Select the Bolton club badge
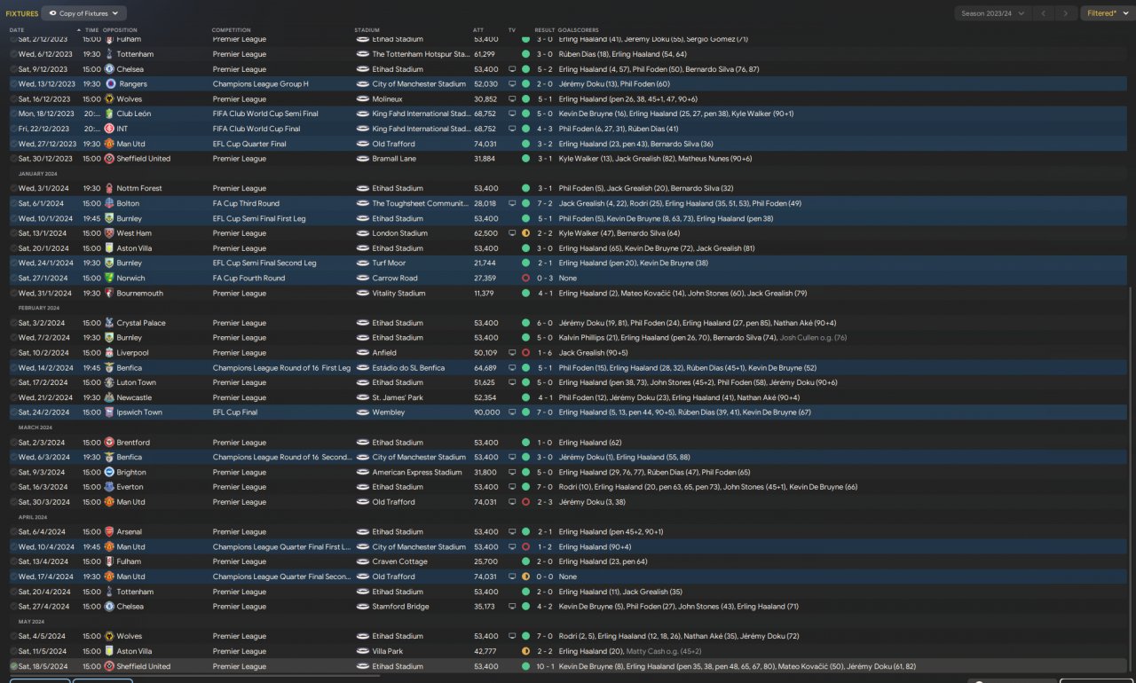1136x683 pixels. click(109, 203)
